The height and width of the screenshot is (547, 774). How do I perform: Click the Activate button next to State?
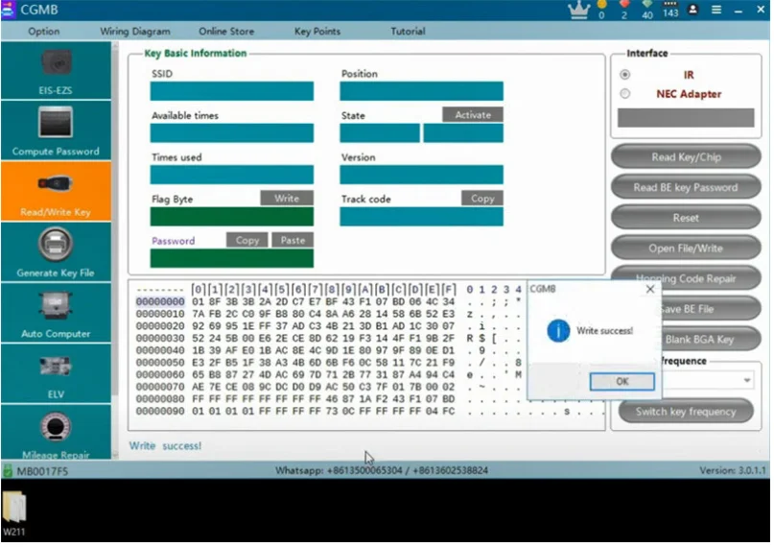473,114
